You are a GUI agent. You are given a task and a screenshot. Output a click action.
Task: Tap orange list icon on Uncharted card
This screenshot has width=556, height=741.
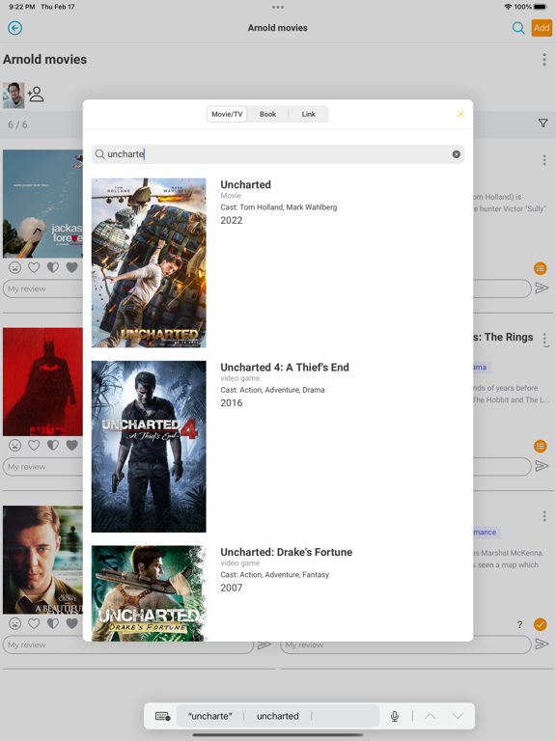[x=540, y=268]
